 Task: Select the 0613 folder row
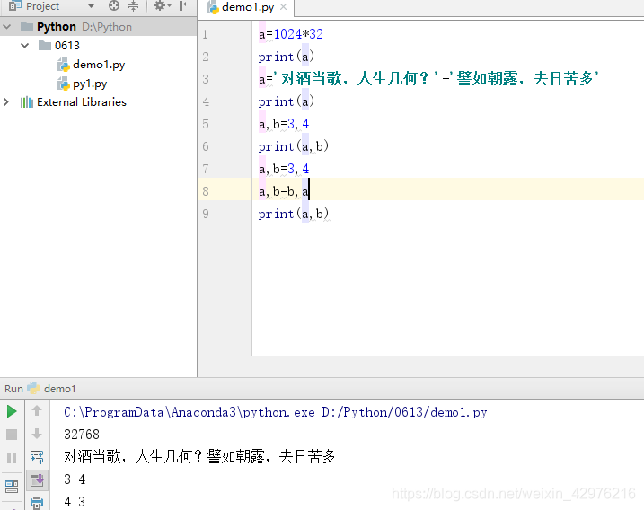tap(99, 45)
